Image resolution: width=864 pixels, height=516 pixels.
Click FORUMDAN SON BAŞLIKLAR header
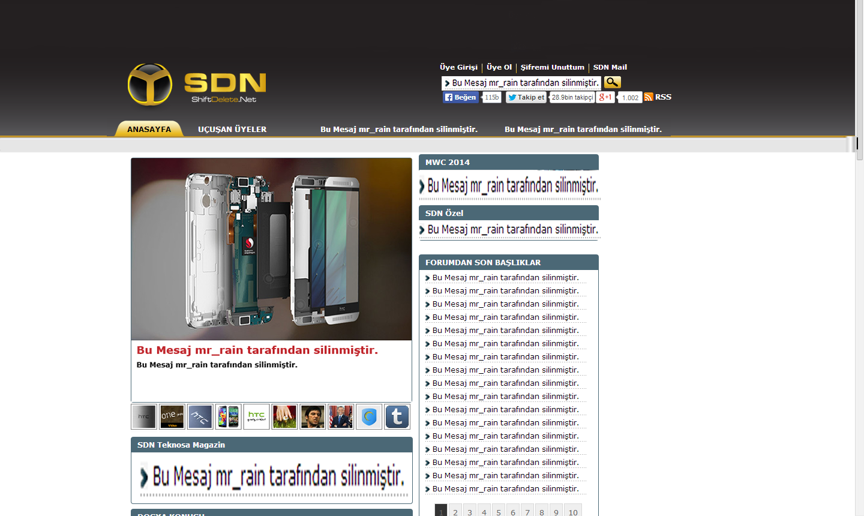(x=509, y=262)
